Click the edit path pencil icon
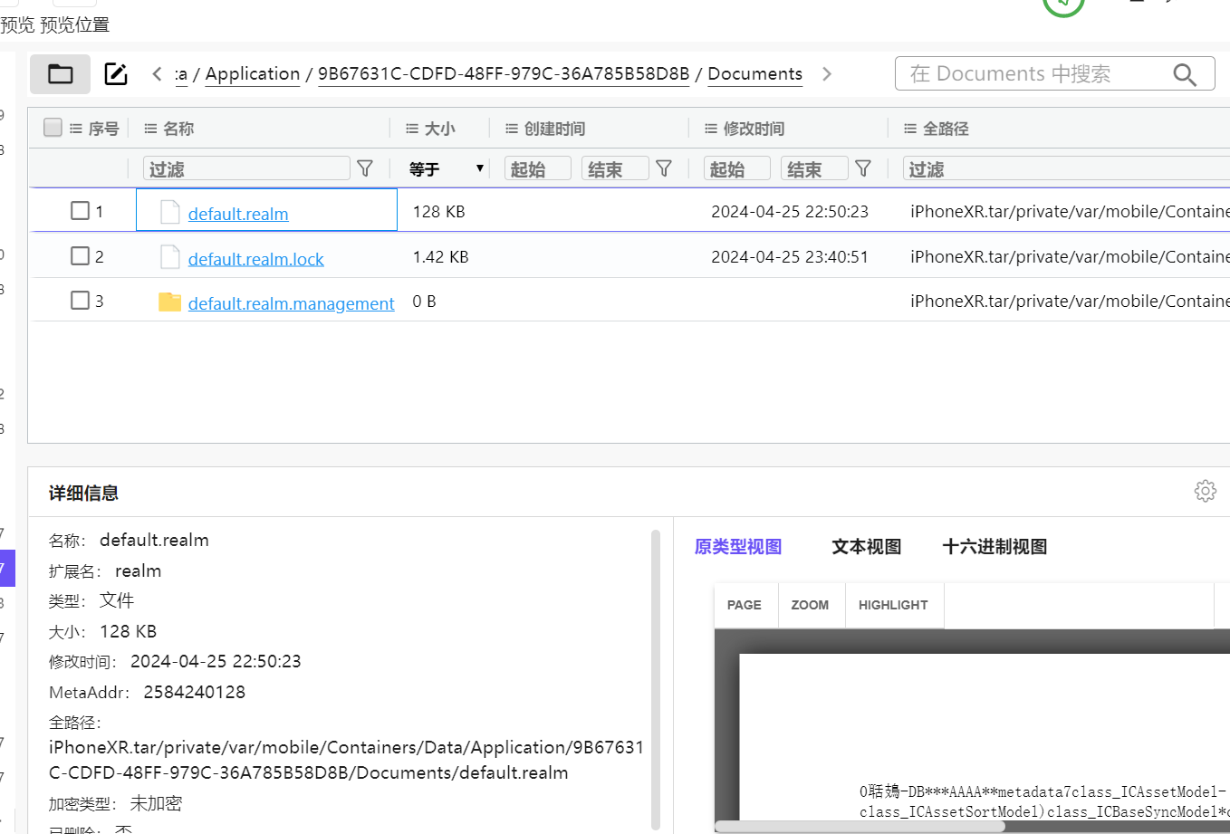Viewport: 1230px width, 834px height. [x=116, y=74]
